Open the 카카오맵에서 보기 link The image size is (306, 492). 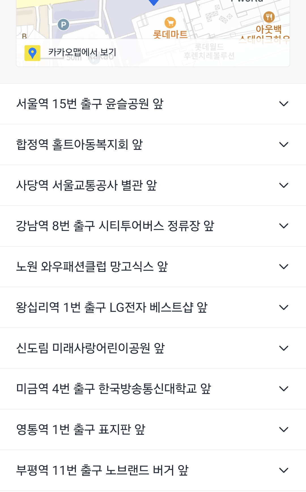point(82,52)
